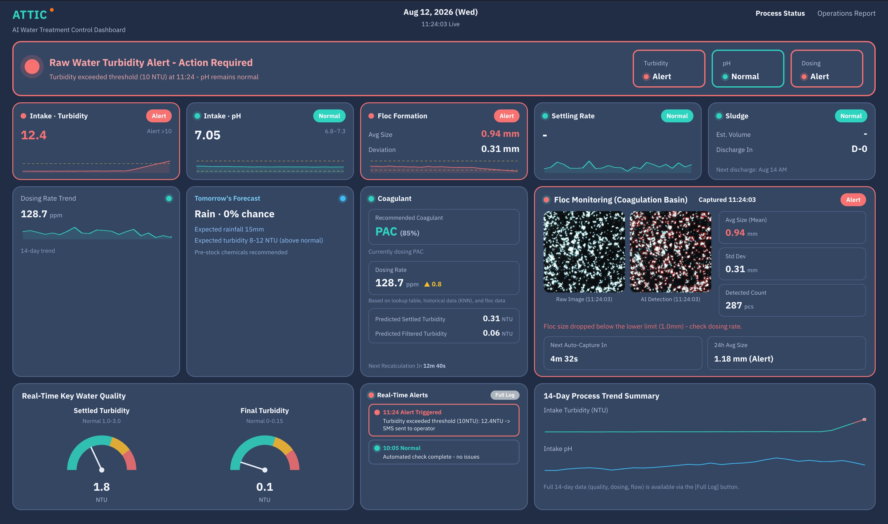Click the Alert badge on Floc Monitoring

[853, 199]
